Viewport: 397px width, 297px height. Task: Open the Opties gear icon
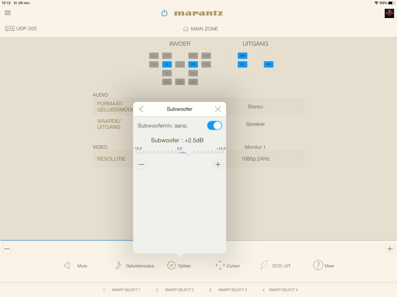point(172,265)
